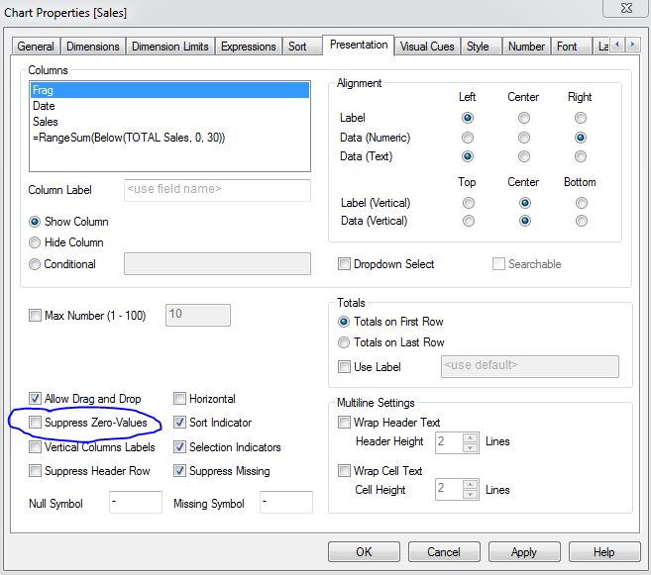651x575 pixels.
Task: Click the Apply button
Action: (x=524, y=552)
